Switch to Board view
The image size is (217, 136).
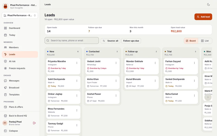click(191, 41)
